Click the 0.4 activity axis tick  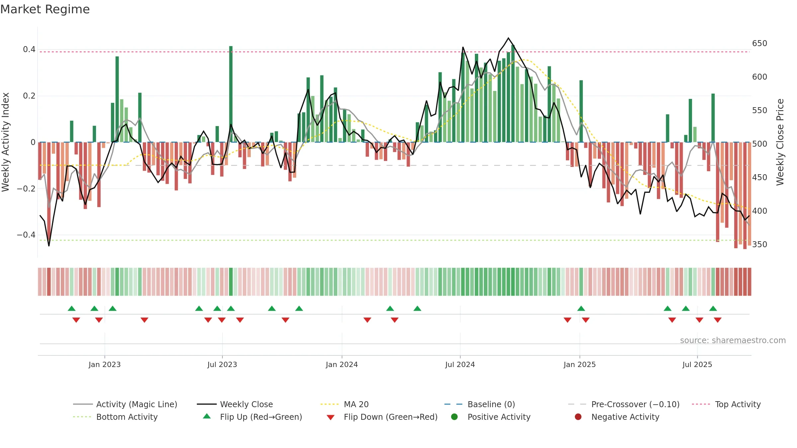click(29, 49)
